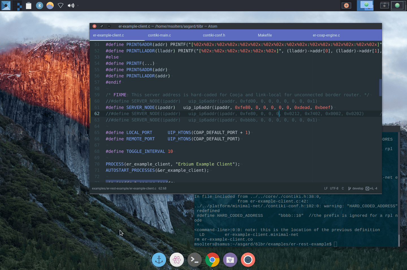Click the volume speaker icon
Image resolution: width=407 pixels, height=270 pixels.
pos(71,5)
